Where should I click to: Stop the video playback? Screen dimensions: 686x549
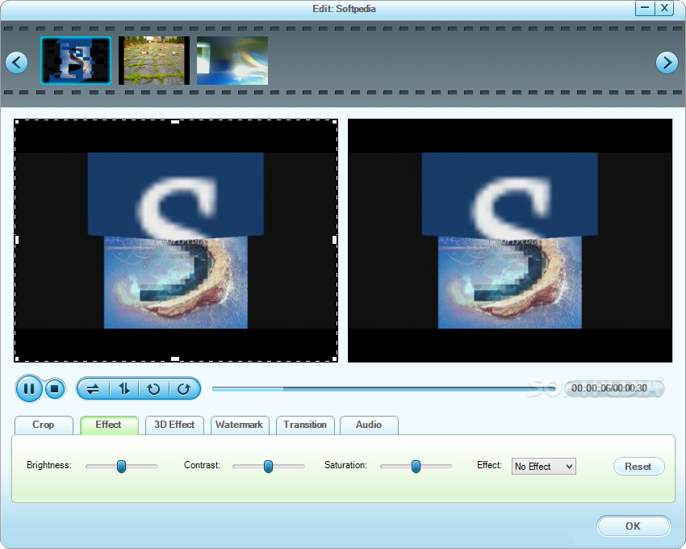coord(55,389)
